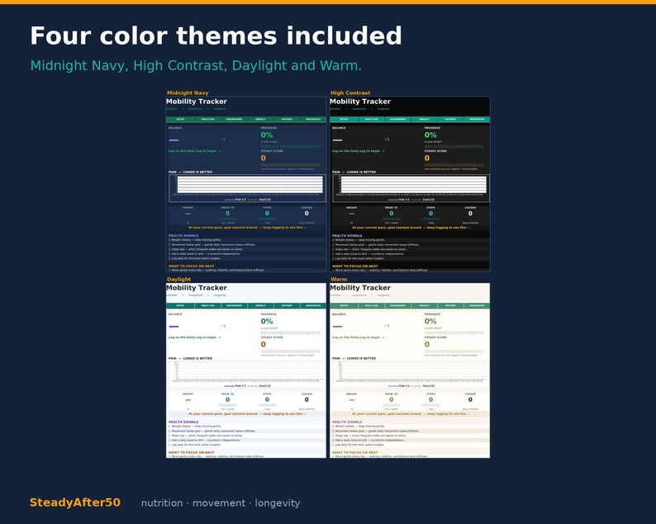
Task: Click the Progress bar in Daylight preview
Action: coord(291,333)
